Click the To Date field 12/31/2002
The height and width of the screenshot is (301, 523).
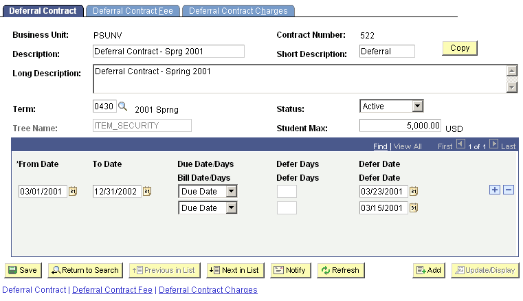(x=117, y=192)
